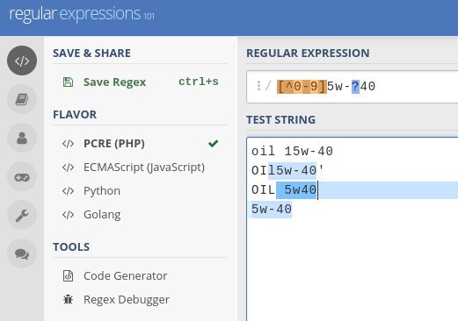Open settings via the wrench icon

22,215
